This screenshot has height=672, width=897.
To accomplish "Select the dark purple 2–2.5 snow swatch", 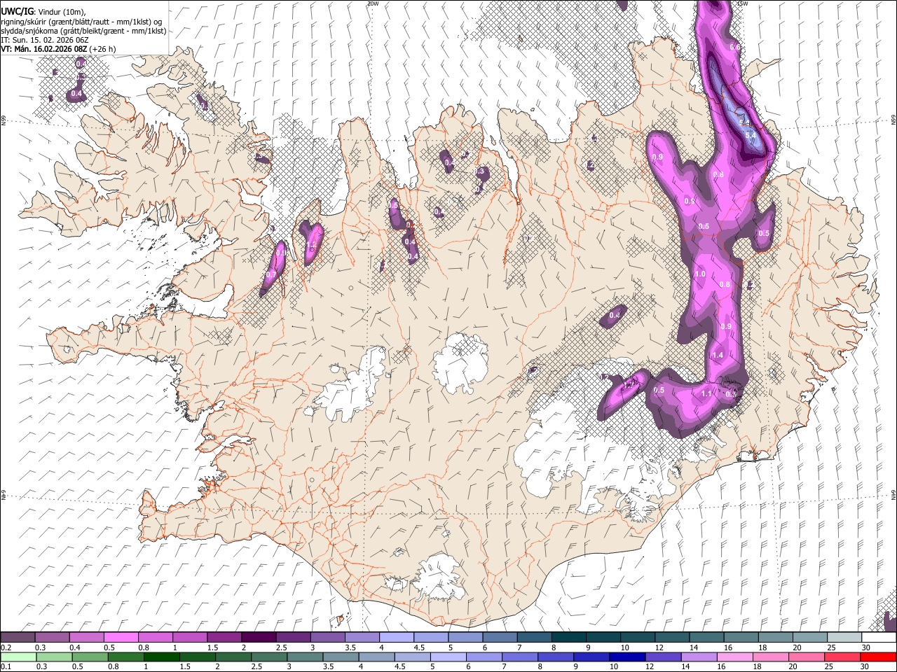I will [x=259, y=638].
